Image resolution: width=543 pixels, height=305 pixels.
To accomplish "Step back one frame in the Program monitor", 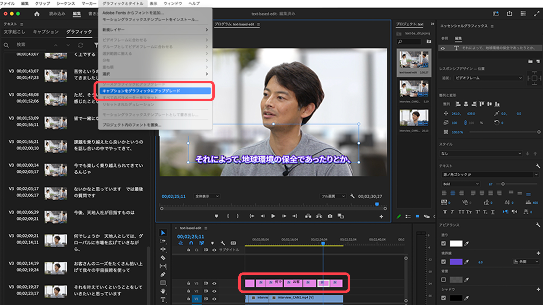I will (262, 216).
